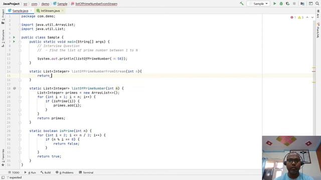
Task: Click "return true;" statement
Action: pos(49,156)
